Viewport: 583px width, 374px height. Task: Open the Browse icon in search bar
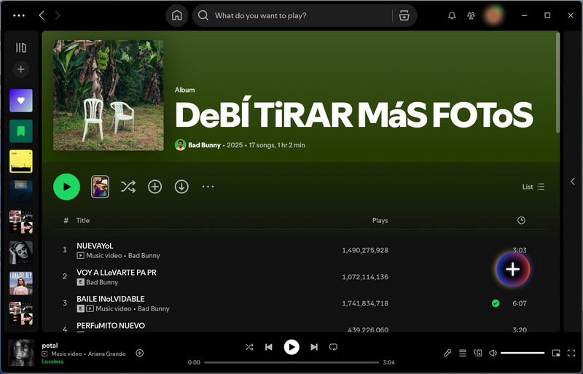pyautogui.click(x=404, y=15)
